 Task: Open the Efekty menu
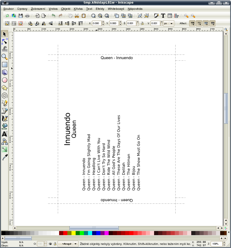coord(100,9)
